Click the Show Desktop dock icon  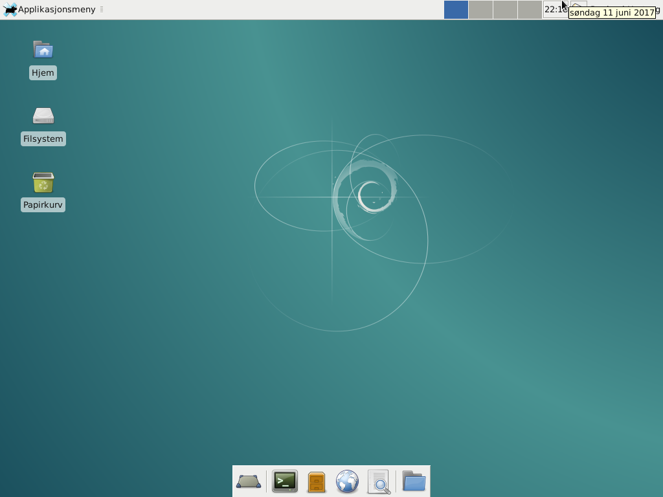tap(249, 481)
